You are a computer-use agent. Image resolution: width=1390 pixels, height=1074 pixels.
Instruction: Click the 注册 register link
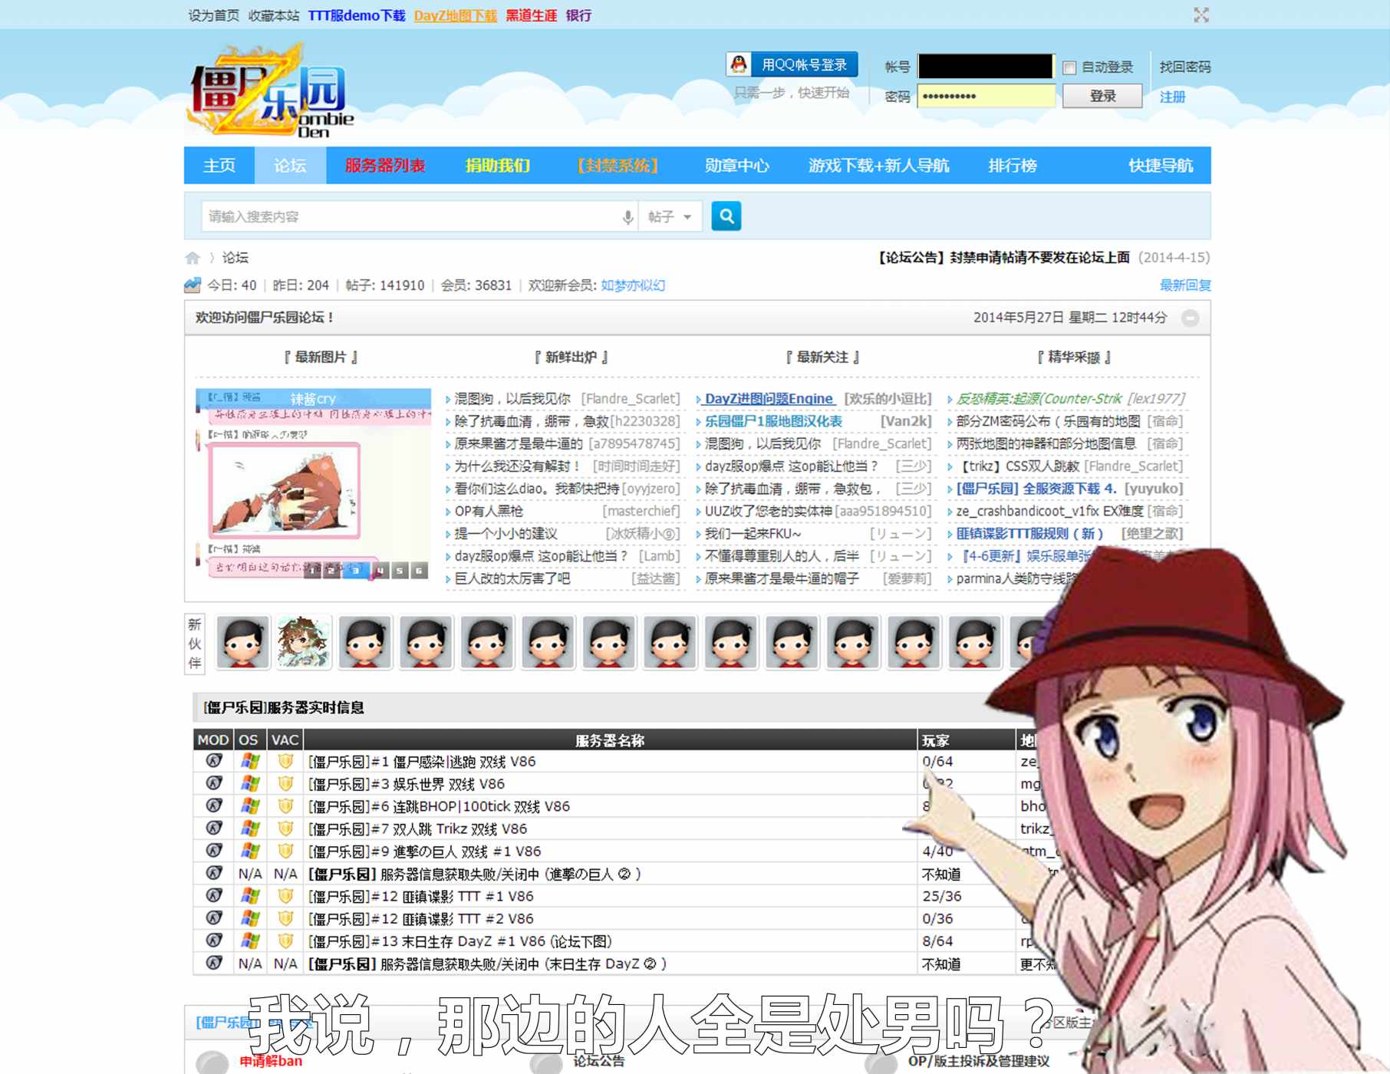pyautogui.click(x=1172, y=97)
